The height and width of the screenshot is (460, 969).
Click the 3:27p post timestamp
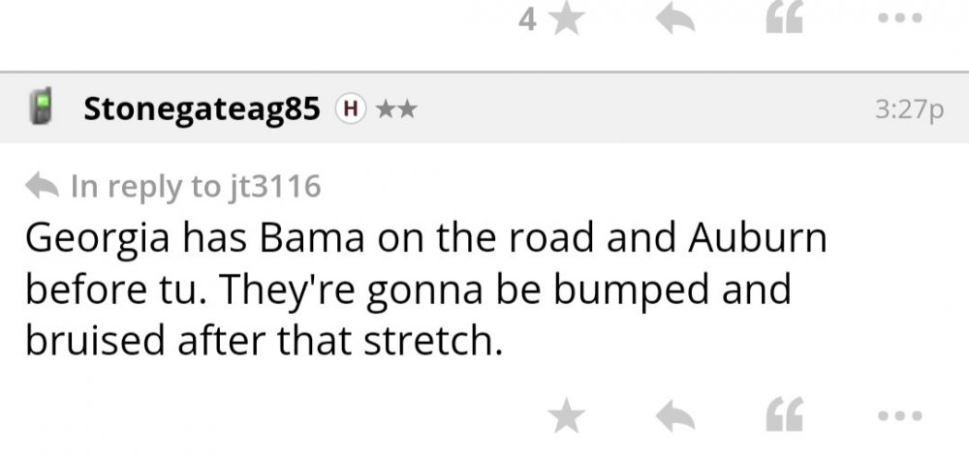(x=908, y=109)
